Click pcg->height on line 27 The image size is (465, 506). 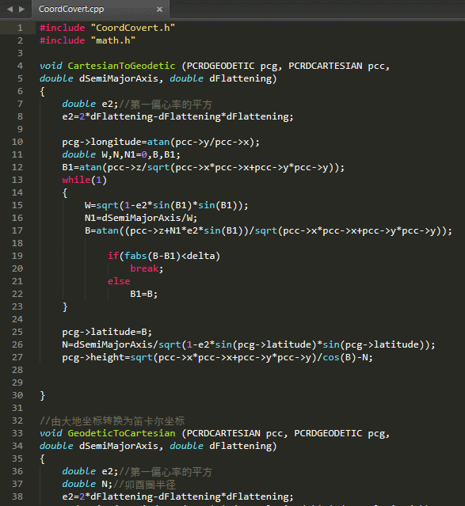(x=93, y=357)
